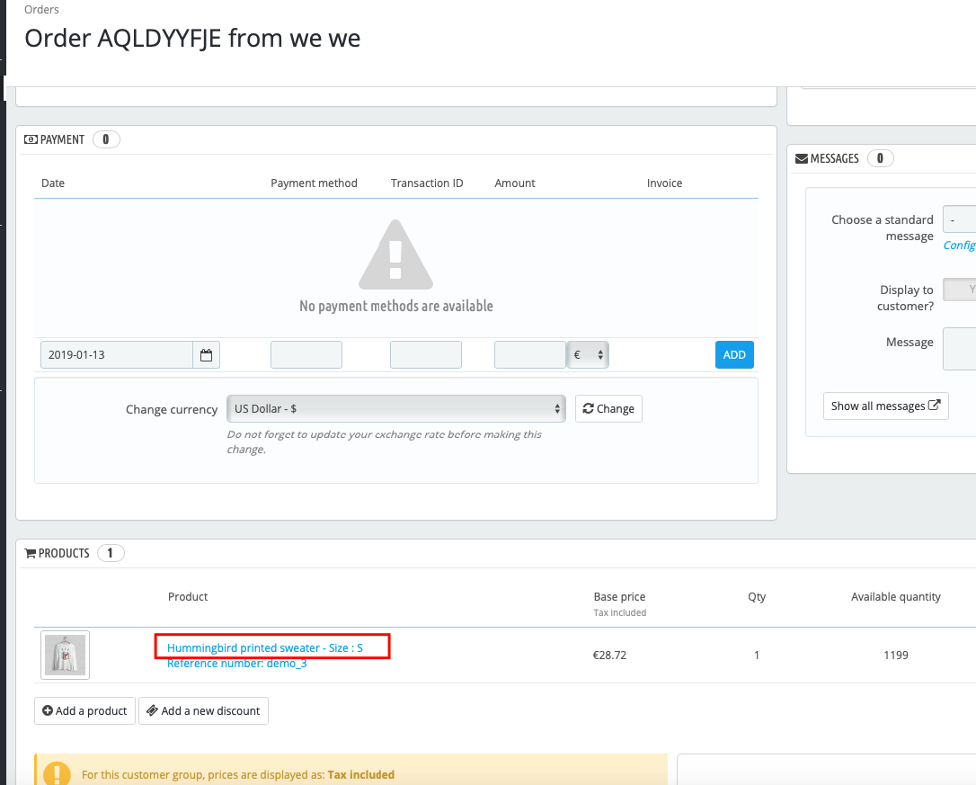Viewport: 976px width, 785px height.
Task: Click the Message text area
Action: click(959, 349)
